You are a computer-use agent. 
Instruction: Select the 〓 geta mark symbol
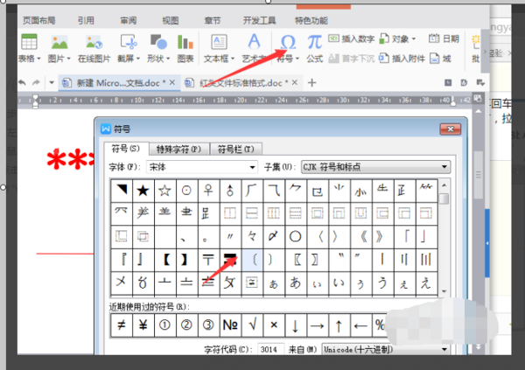pos(230,260)
